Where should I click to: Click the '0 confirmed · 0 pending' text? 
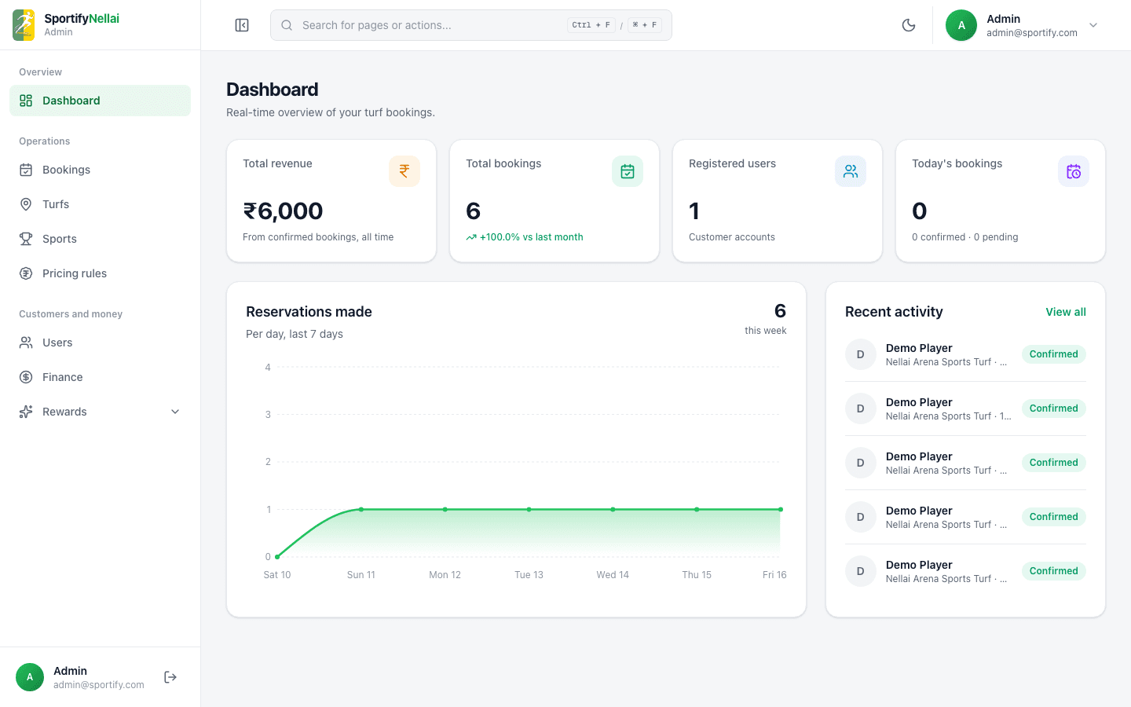[x=964, y=237]
